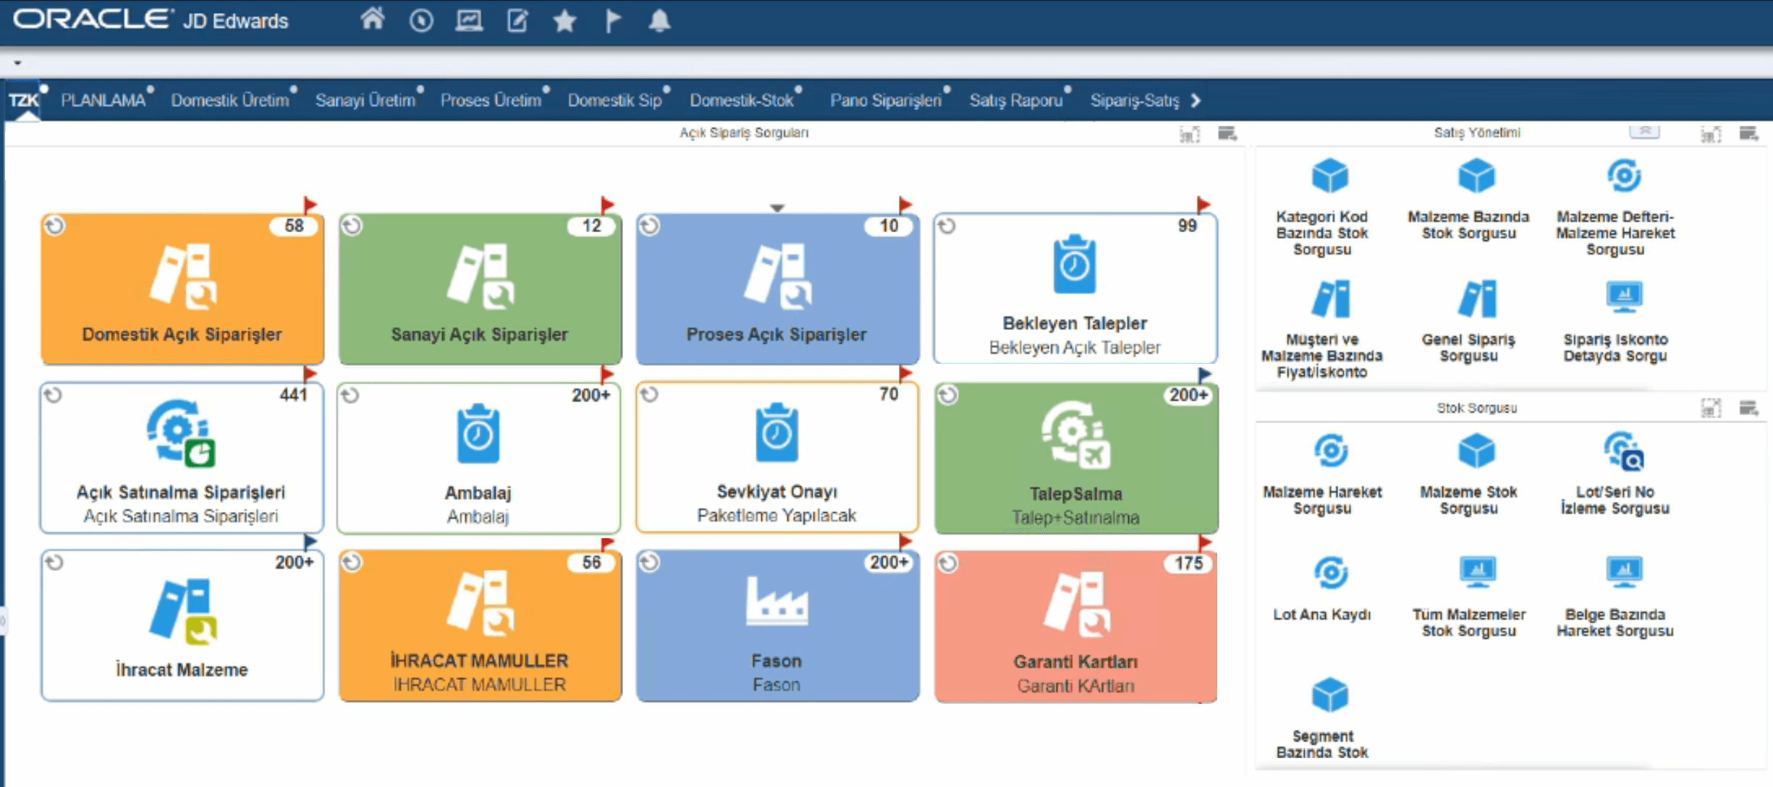1773x787 pixels.
Task: Switch to the Satış Raporu tab
Action: [1015, 101]
